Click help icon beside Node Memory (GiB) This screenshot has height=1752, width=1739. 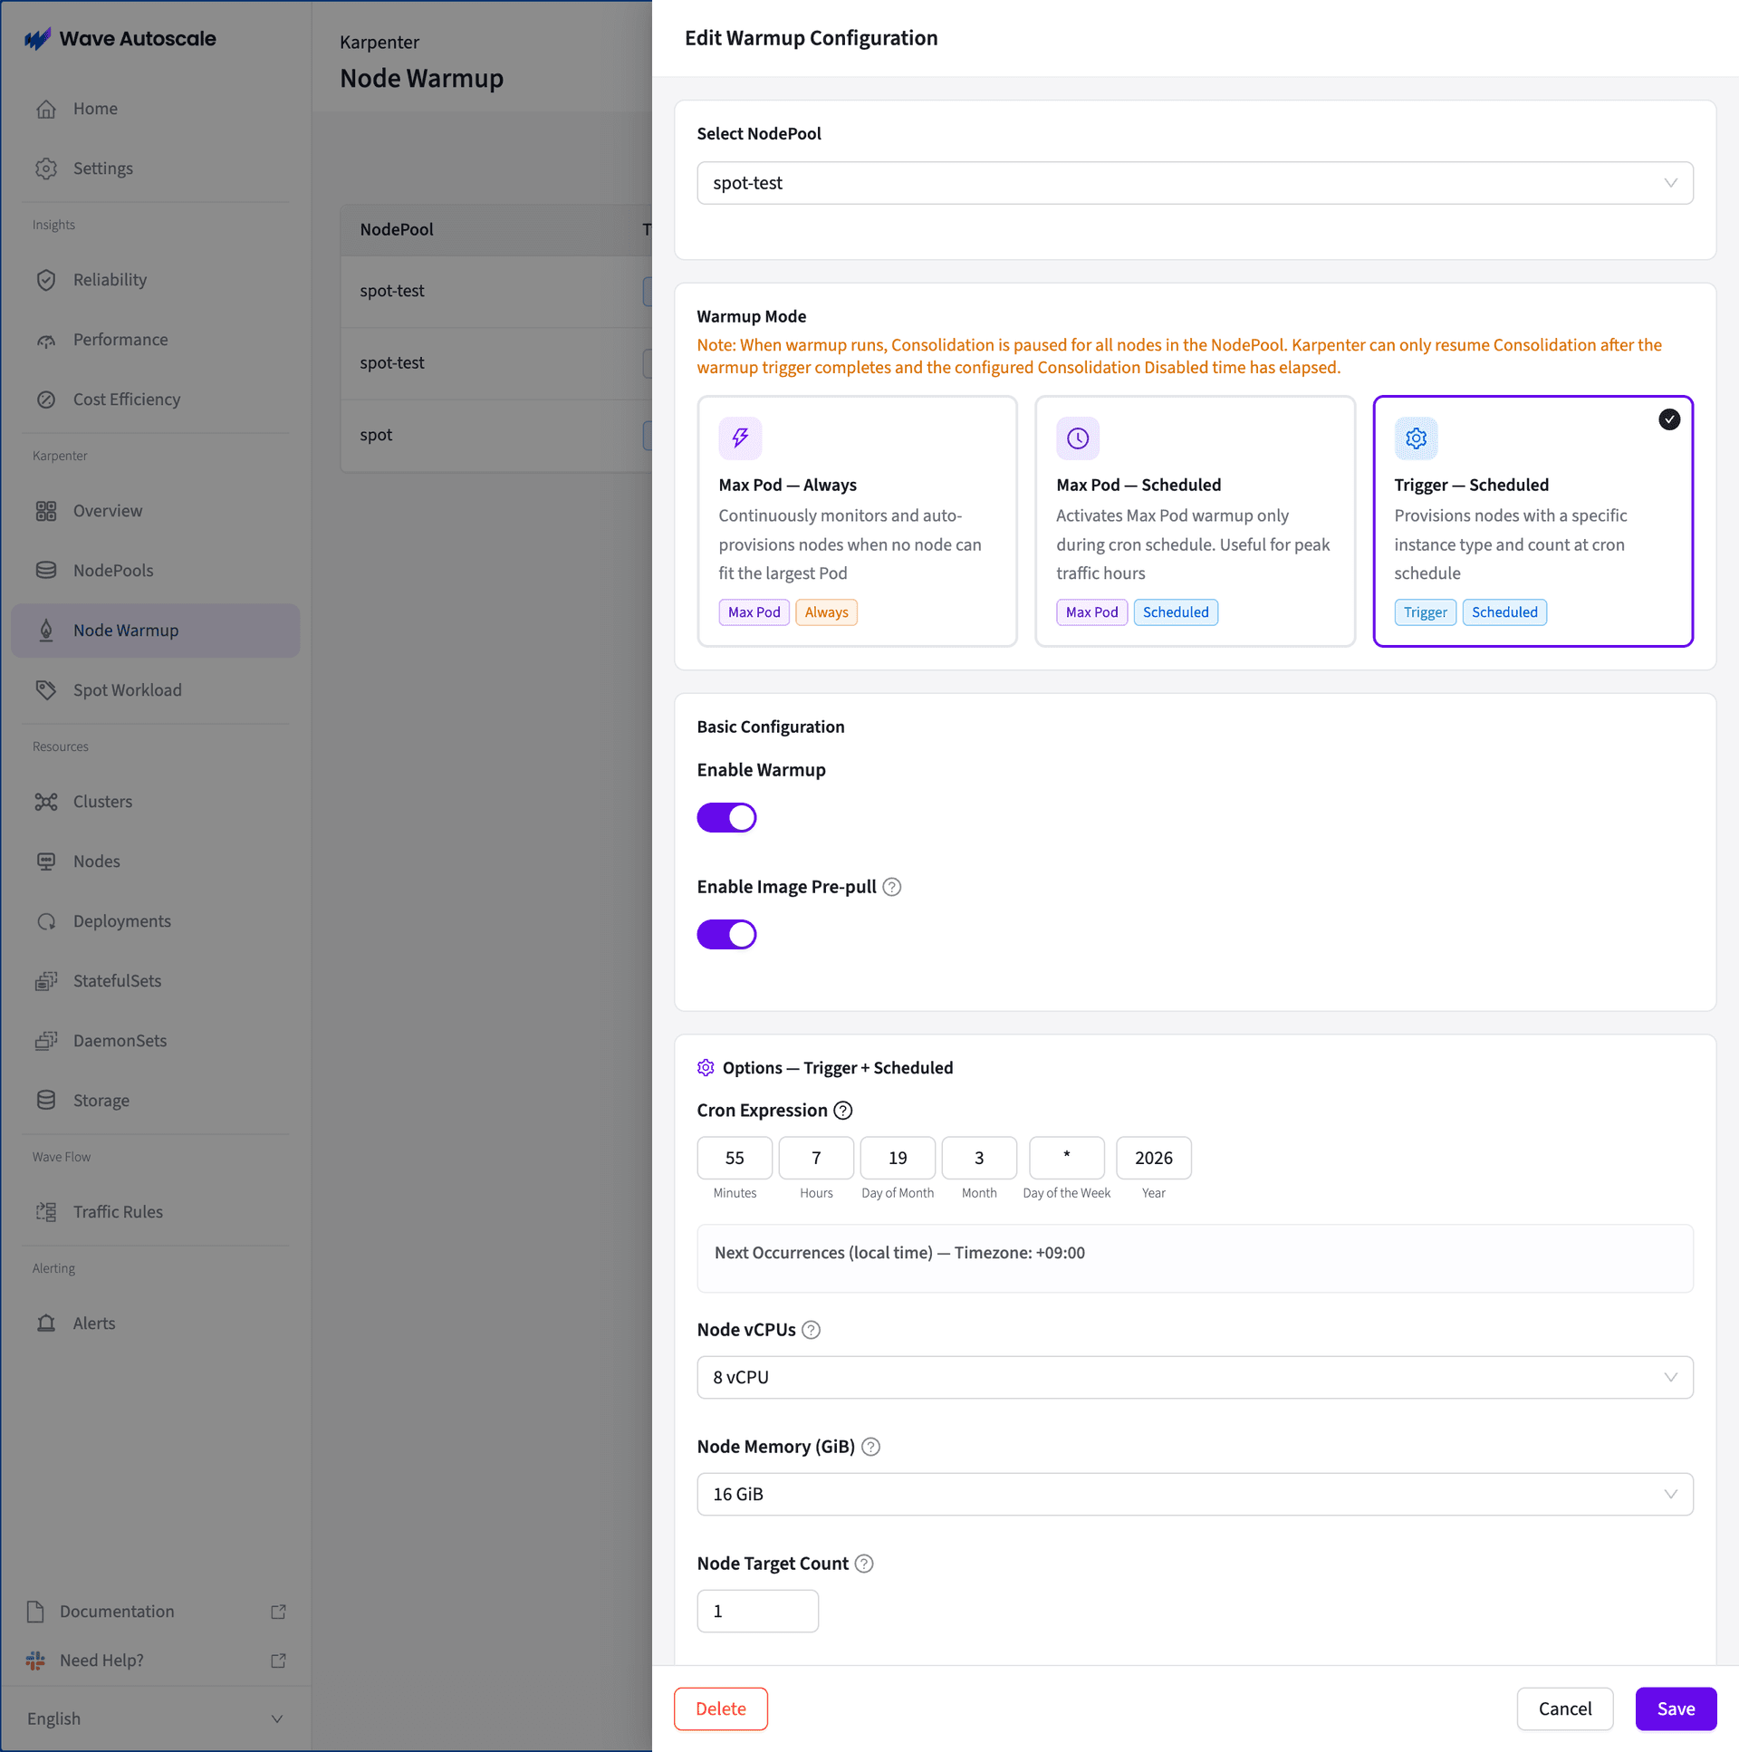(871, 1449)
